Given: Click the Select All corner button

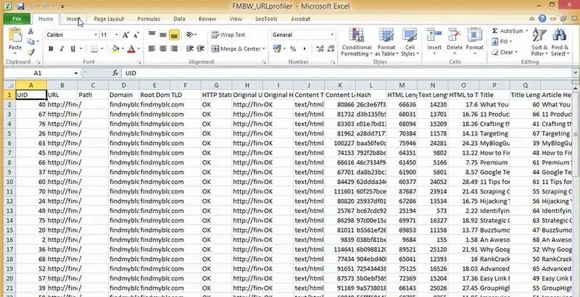Looking at the screenshot, I should pyautogui.click(x=9, y=85).
